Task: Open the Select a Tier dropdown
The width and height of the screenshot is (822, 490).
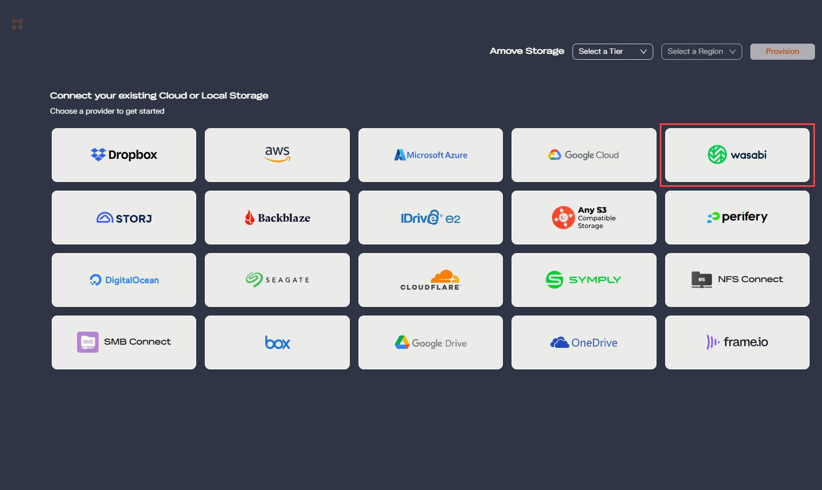Action: (612, 52)
